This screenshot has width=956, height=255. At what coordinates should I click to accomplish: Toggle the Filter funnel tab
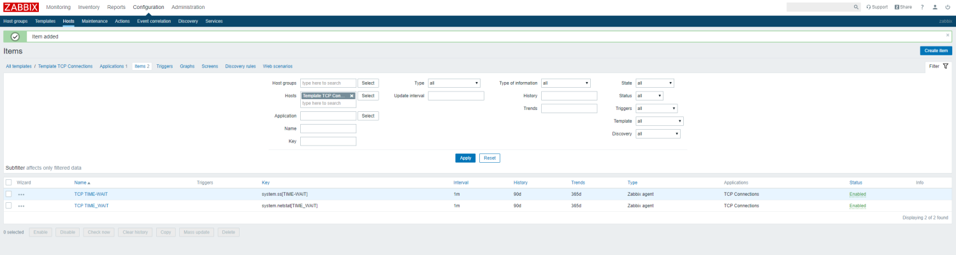939,66
